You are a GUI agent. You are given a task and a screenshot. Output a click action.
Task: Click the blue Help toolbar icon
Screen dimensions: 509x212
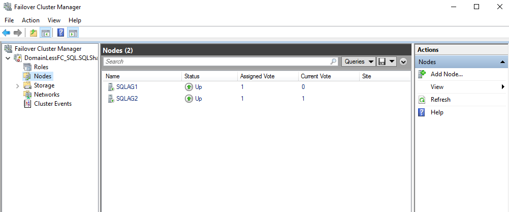pyautogui.click(x=60, y=33)
